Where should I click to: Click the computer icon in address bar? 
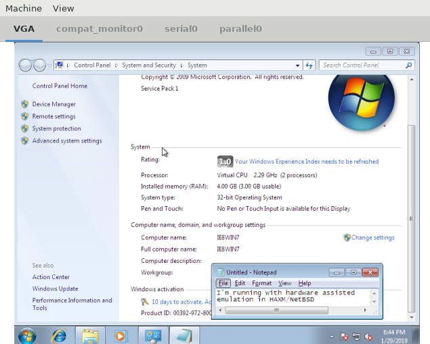[x=59, y=65]
